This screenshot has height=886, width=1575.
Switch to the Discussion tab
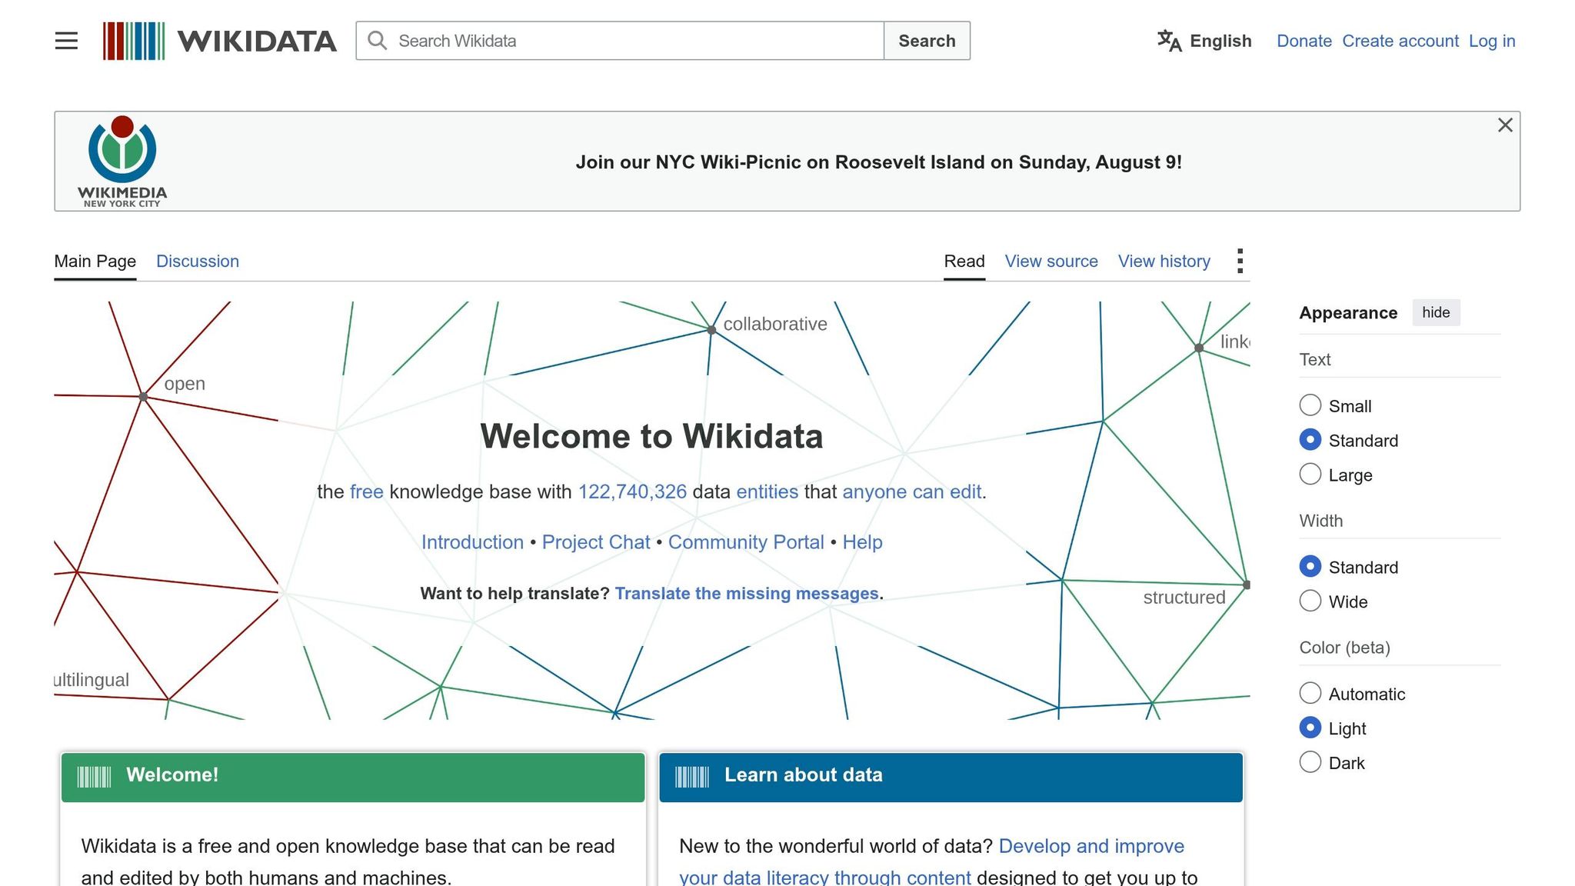198,261
